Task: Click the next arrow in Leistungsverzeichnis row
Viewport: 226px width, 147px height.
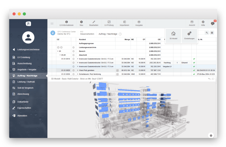Action: click(x=62, y=47)
